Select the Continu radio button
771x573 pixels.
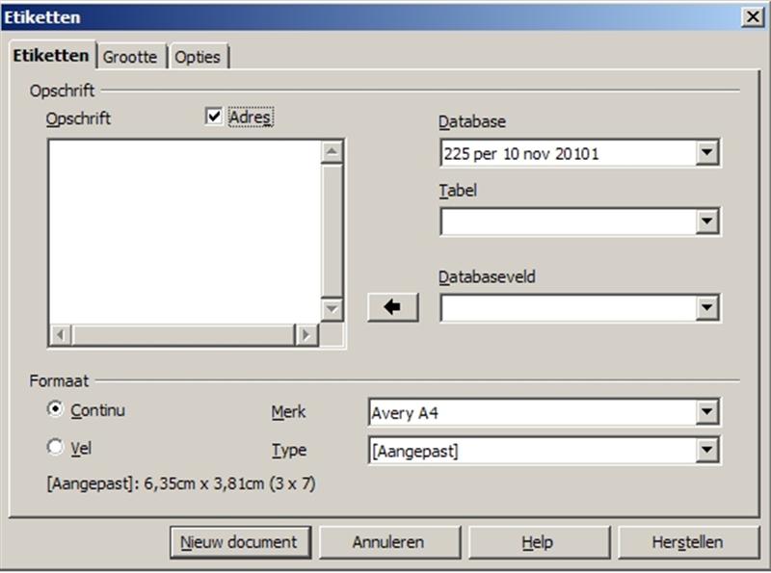pyautogui.click(x=56, y=409)
